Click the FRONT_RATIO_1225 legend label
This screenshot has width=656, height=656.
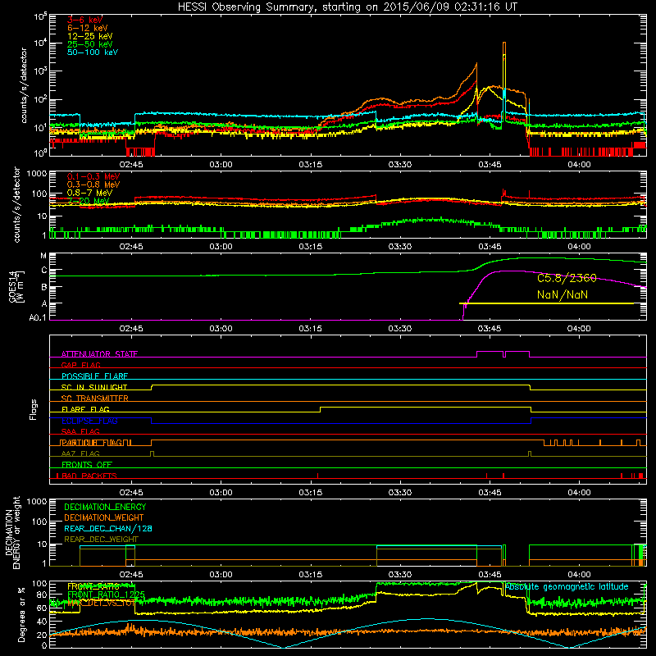click(106, 594)
